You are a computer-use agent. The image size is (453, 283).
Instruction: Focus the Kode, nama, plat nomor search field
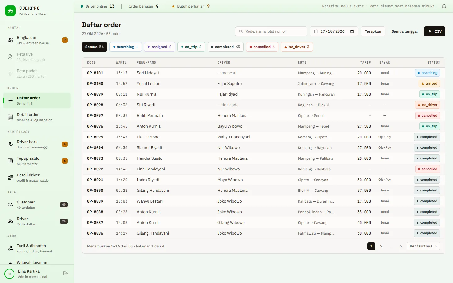point(271,31)
